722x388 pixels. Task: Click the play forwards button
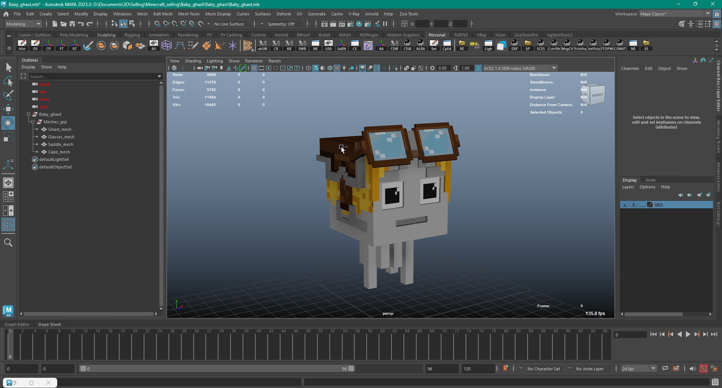pos(688,334)
